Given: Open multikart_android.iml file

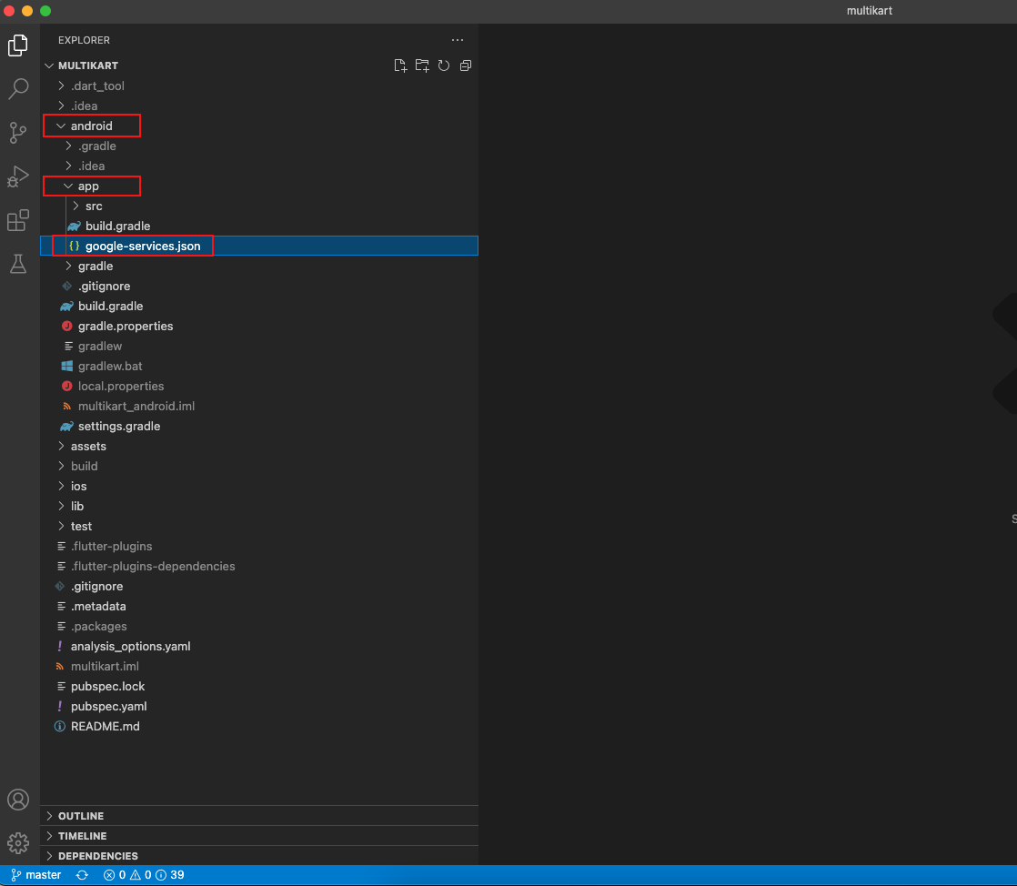Looking at the screenshot, I should 259,406.
